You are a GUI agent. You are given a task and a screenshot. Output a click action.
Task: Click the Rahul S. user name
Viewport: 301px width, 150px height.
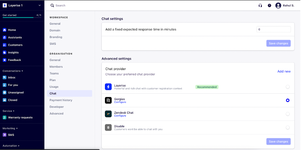pyautogui.click(x=289, y=6)
